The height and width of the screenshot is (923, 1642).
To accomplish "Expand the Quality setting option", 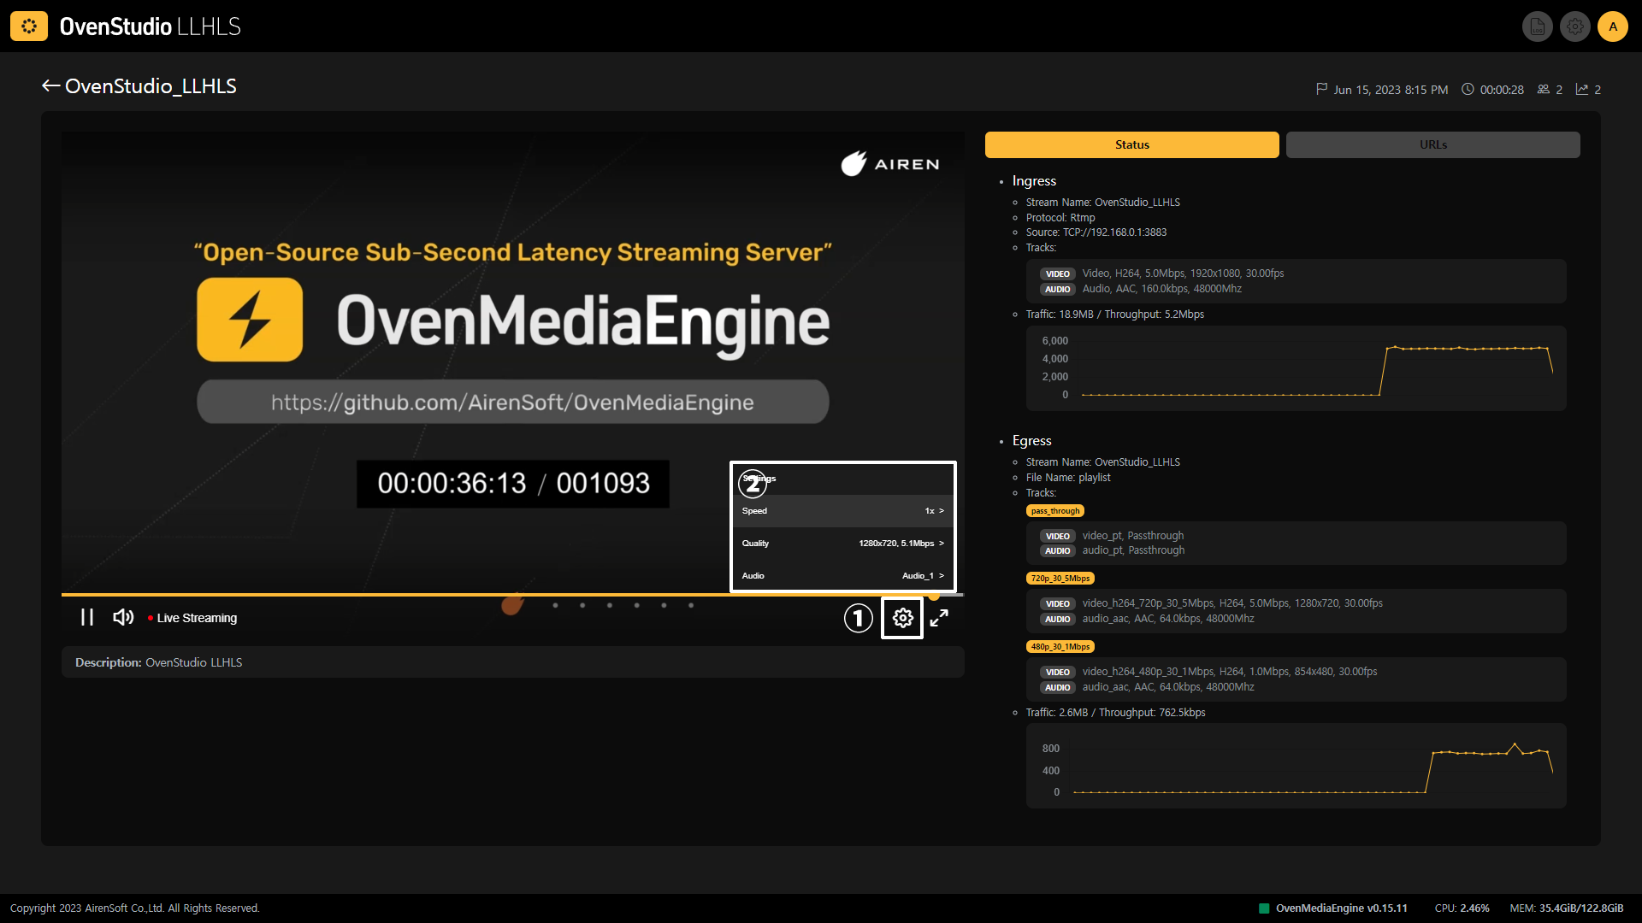I will (x=843, y=543).
